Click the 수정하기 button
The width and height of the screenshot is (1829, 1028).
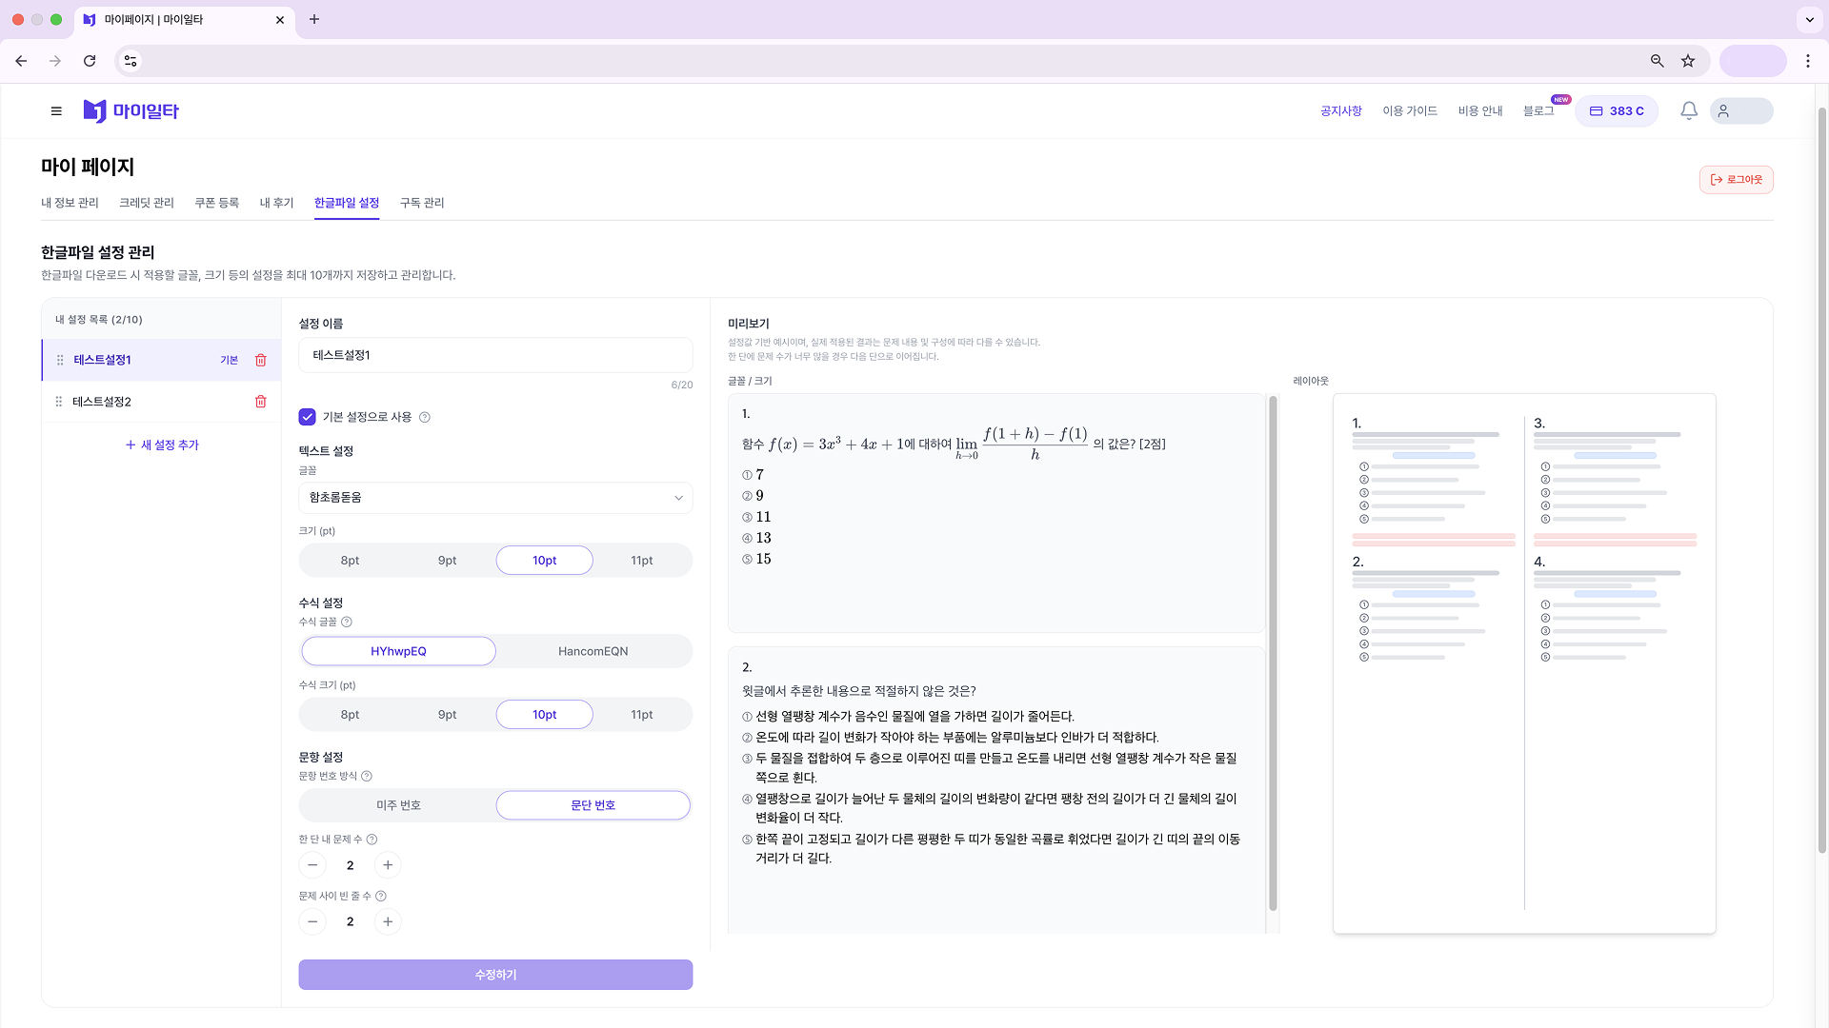495,975
